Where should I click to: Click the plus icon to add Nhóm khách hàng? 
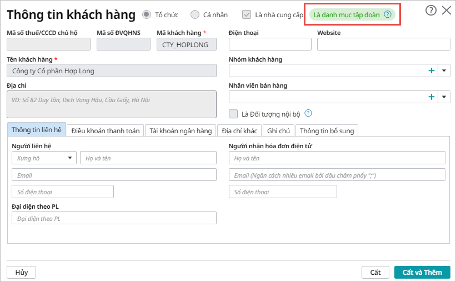[431, 70]
